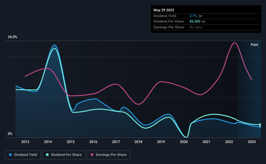Click the teal Dividend Per Share legend dot
This screenshot has width=266, height=164.
47,155
